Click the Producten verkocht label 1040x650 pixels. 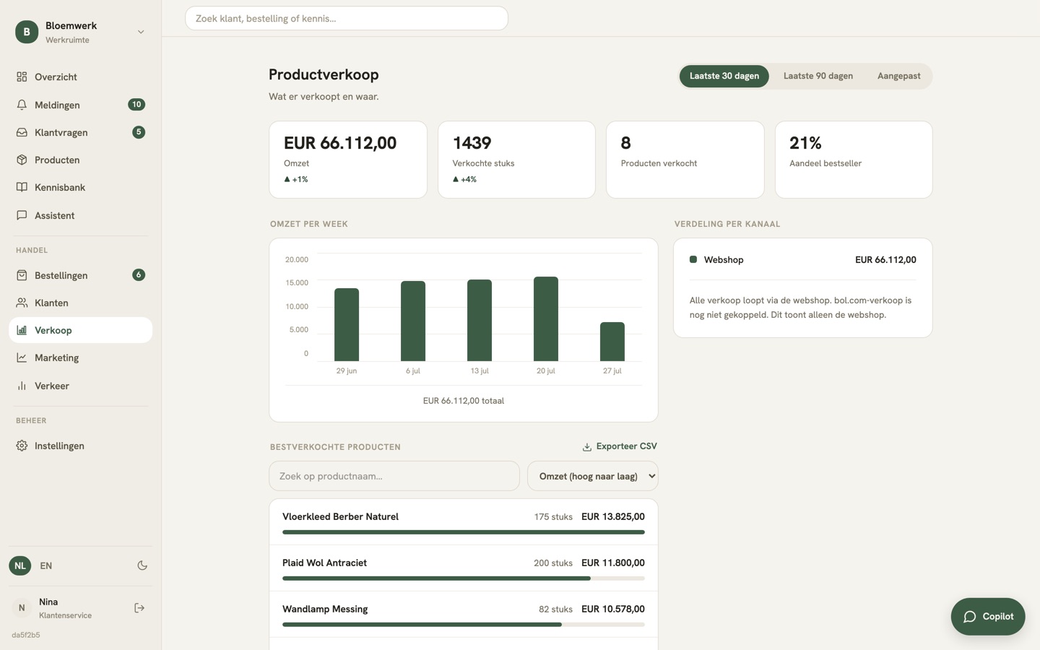pos(659,163)
